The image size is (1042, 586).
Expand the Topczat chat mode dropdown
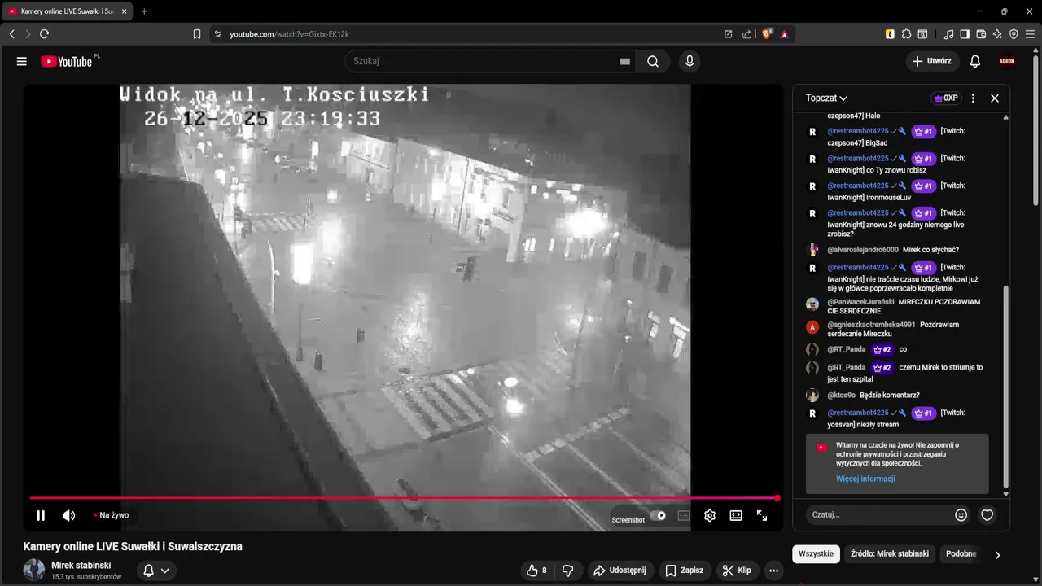coord(826,98)
